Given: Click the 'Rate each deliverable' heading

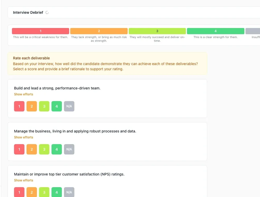Looking at the screenshot, I should (x=31, y=58).
